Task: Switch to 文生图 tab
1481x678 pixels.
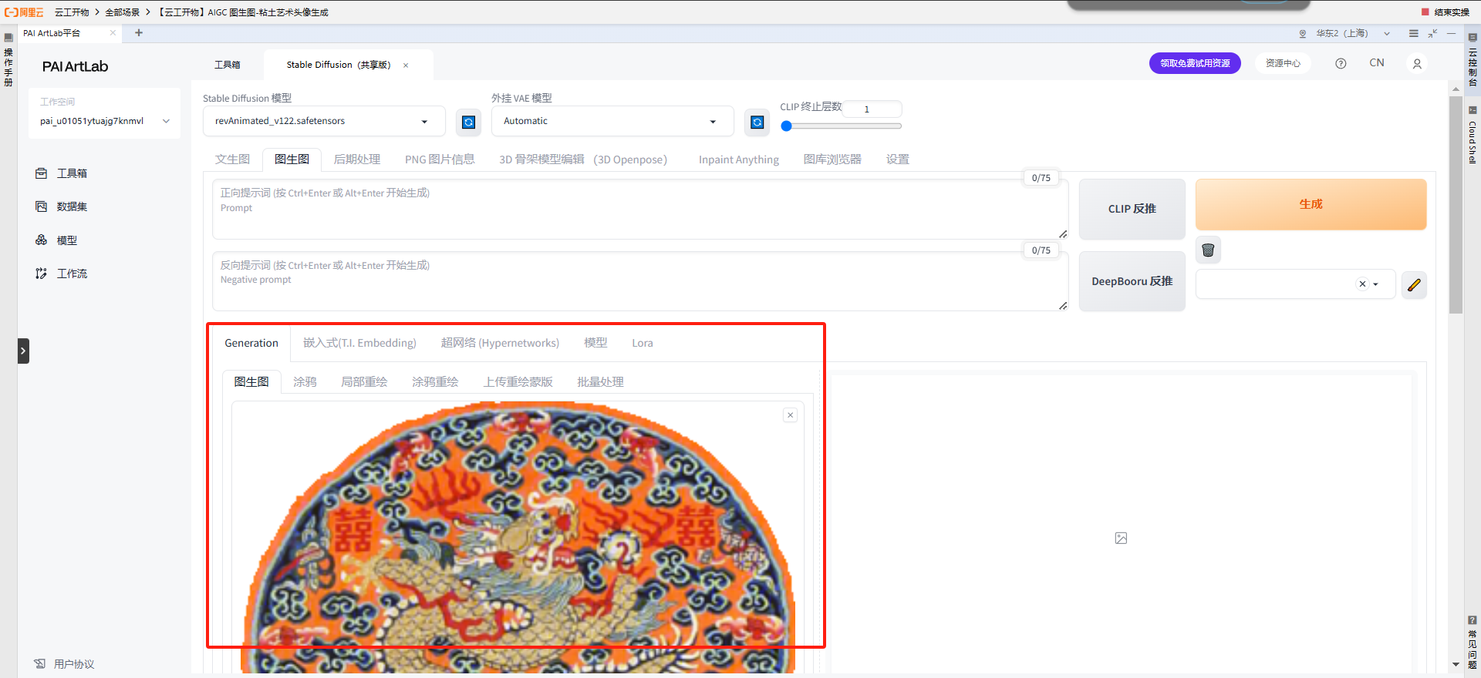Action: (x=232, y=159)
